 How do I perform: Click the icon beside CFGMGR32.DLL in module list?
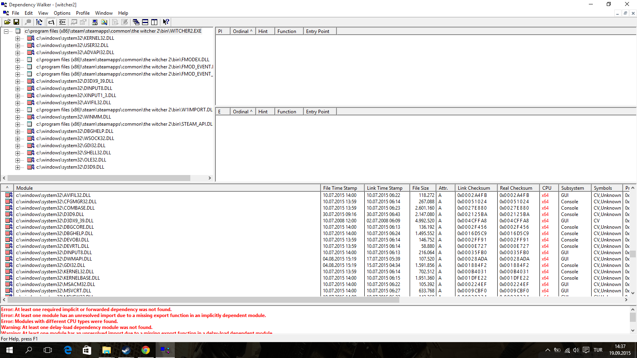[x=9, y=202]
